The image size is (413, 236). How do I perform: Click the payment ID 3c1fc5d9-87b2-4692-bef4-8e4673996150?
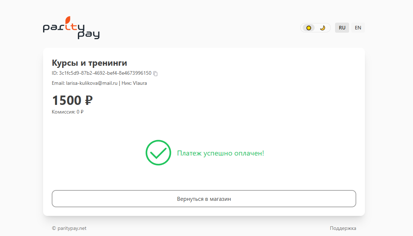105,73
